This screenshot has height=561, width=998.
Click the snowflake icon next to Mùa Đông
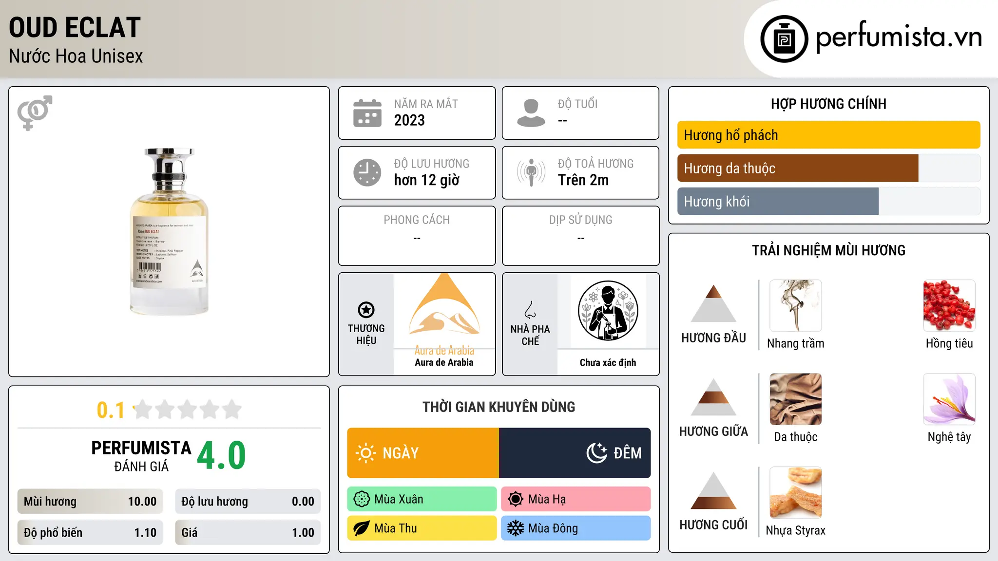point(516,528)
